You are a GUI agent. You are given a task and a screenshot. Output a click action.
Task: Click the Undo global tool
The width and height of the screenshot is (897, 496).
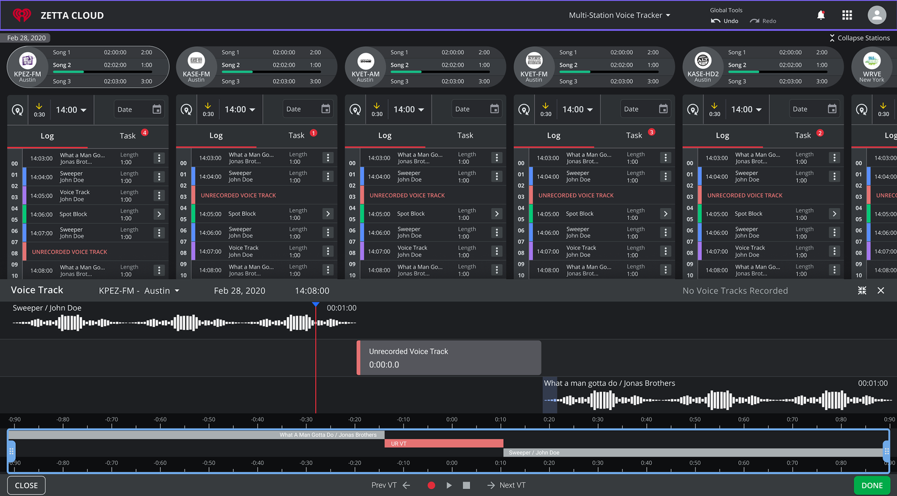click(x=725, y=21)
